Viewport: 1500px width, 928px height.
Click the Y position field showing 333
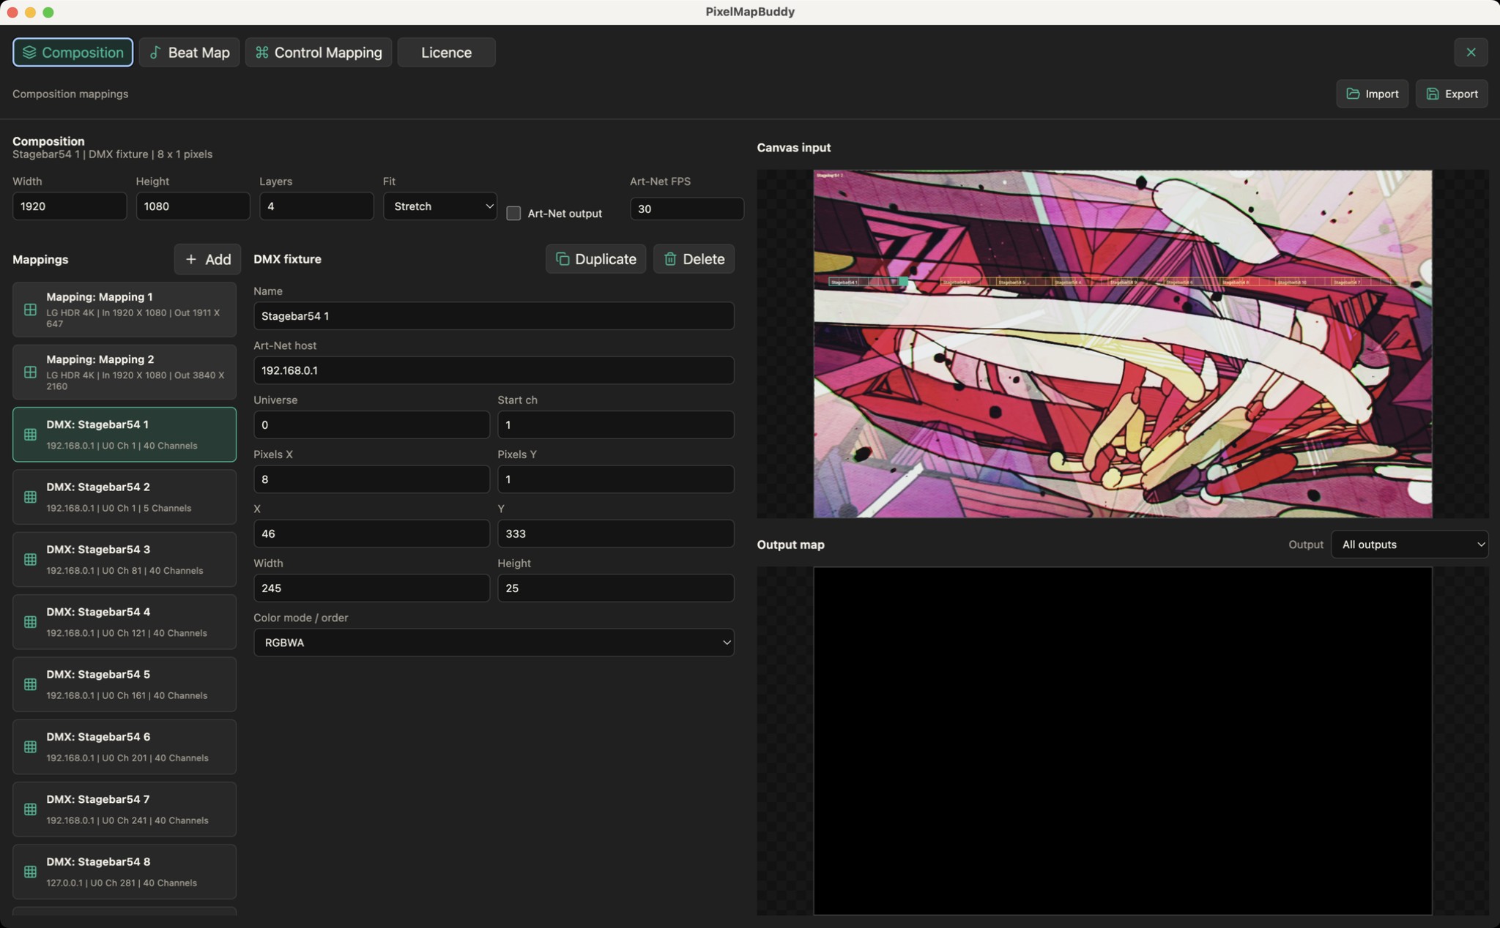click(x=615, y=534)
